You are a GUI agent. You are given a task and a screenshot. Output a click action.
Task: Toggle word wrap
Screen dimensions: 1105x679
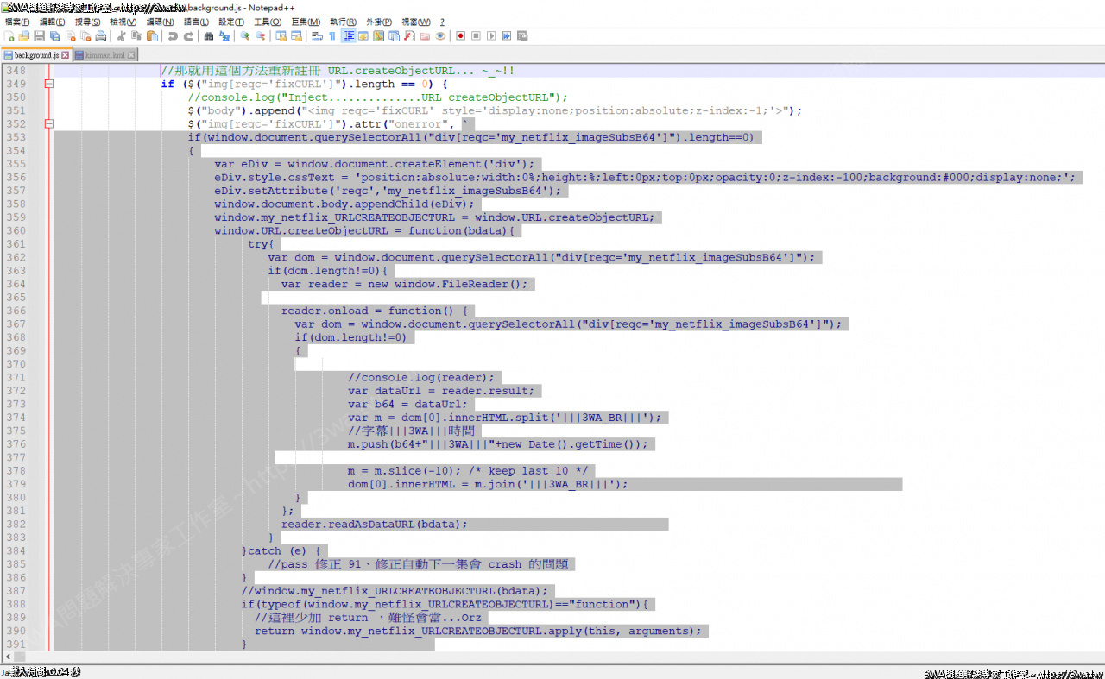click(x=316, y=36)
